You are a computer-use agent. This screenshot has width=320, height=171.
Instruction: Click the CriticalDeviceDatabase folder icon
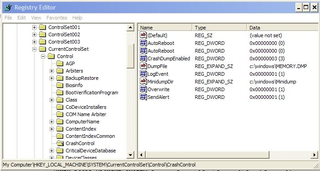60,151
